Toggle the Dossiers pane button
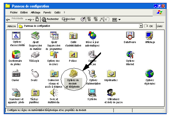Viewport: 172px width, 116px height. 69,19
